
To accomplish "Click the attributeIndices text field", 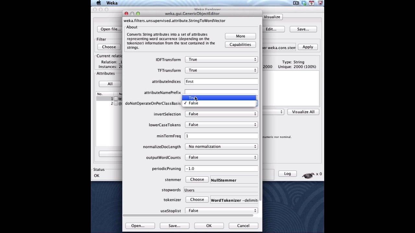I will click(x=221, y=82).
